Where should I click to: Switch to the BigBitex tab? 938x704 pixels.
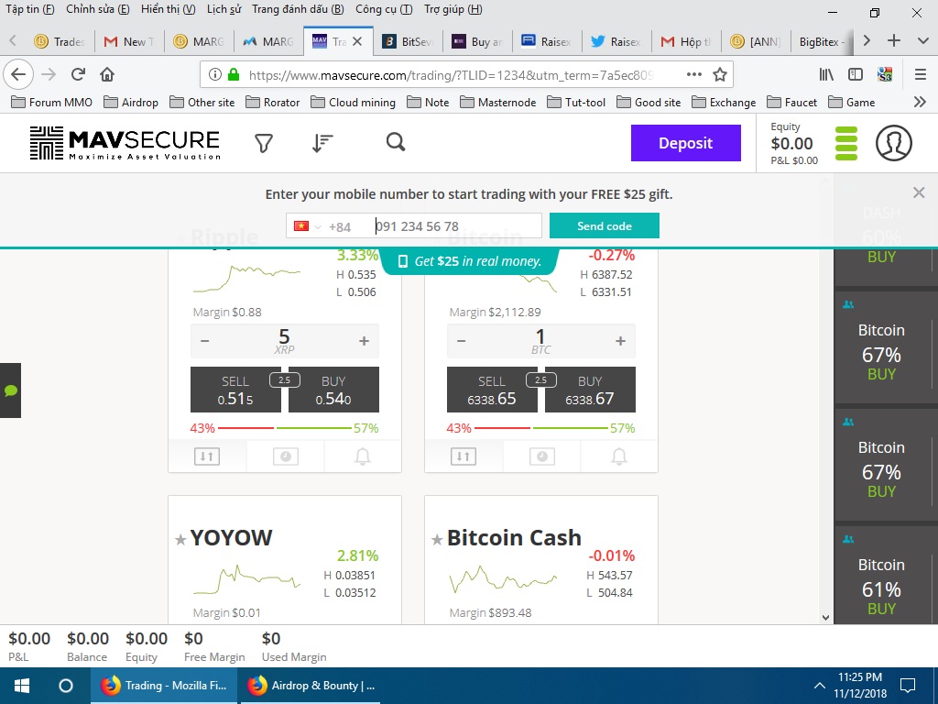click(x=822, y=41)
